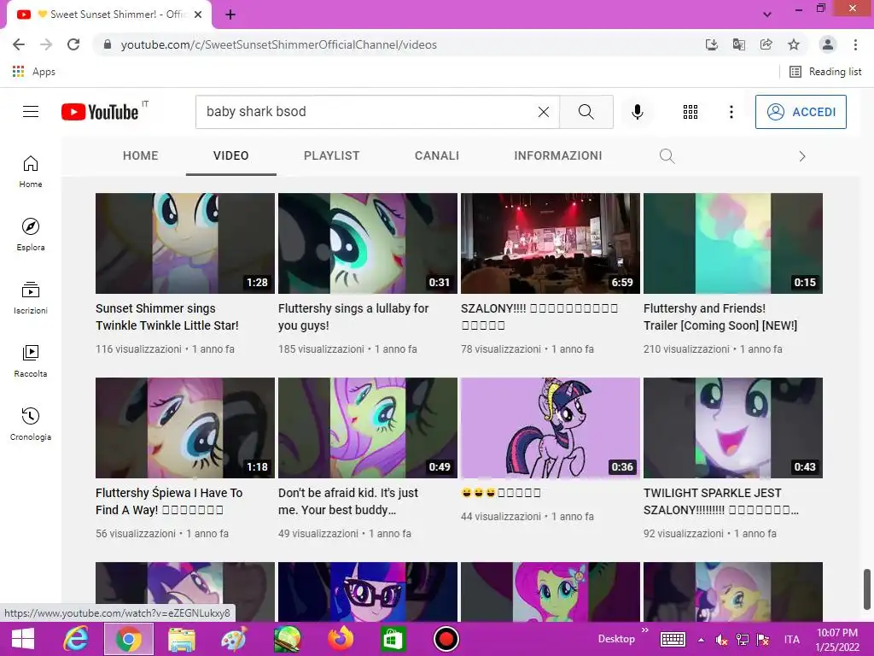874x656 pixels.
Task: Click title Fluttershy Śpiewa I Have To Find
Action: tap(169, 501)
